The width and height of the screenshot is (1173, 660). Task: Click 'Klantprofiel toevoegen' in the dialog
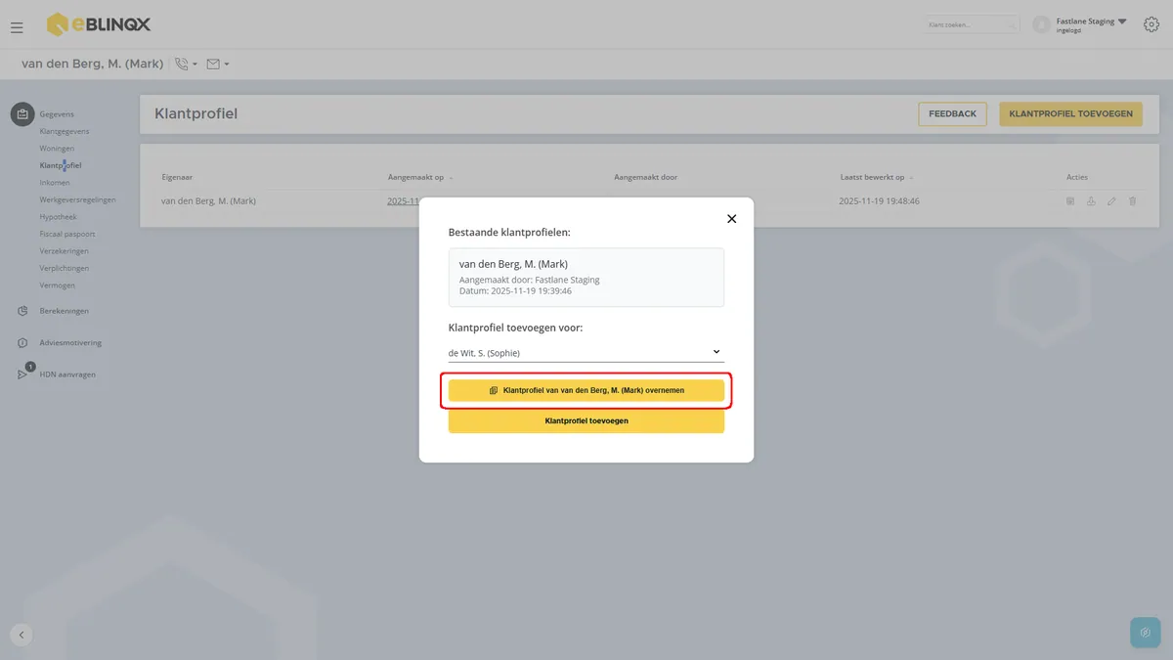coord(586,421)
